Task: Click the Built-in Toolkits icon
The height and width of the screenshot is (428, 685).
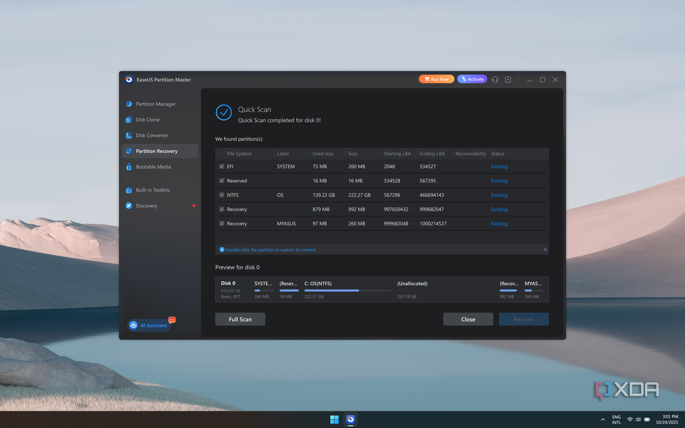Action: [x=129, y=190]
